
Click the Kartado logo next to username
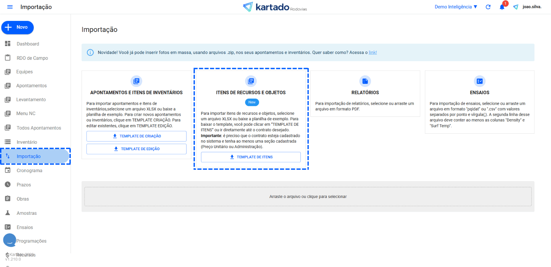516,7
